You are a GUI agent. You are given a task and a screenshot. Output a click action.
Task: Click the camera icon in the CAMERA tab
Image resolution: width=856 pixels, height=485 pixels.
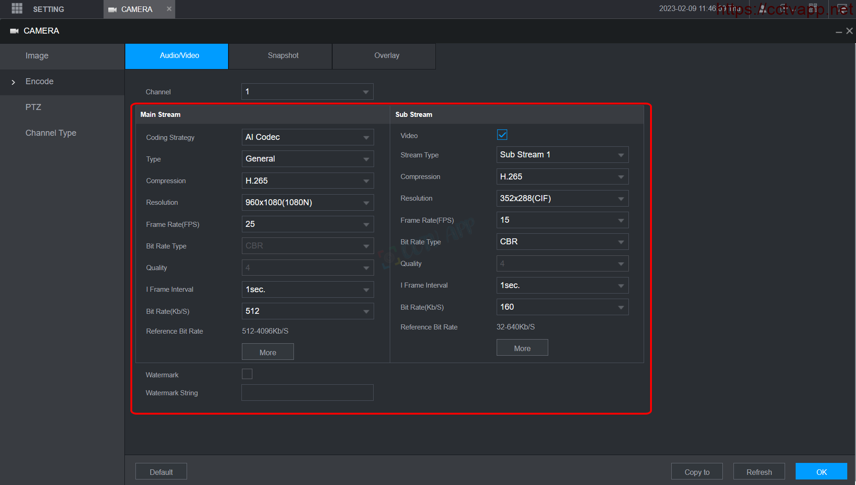coord(112,10)
